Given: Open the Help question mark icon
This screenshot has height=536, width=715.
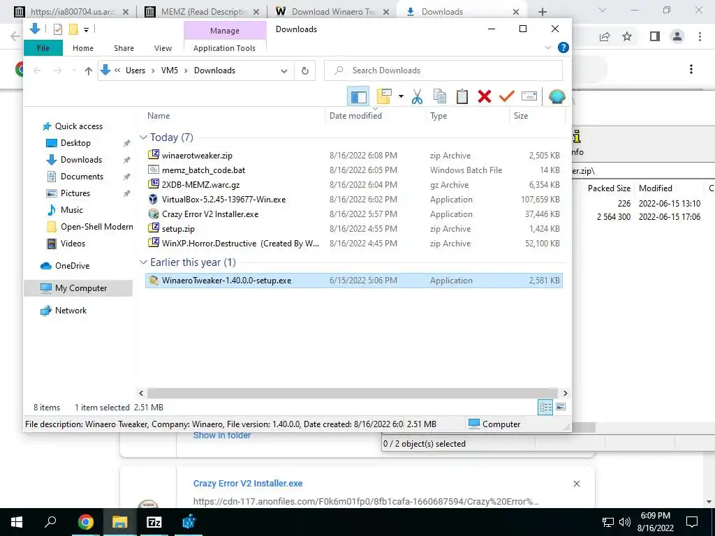Looking at the screenshot, I should pos(563,47).
